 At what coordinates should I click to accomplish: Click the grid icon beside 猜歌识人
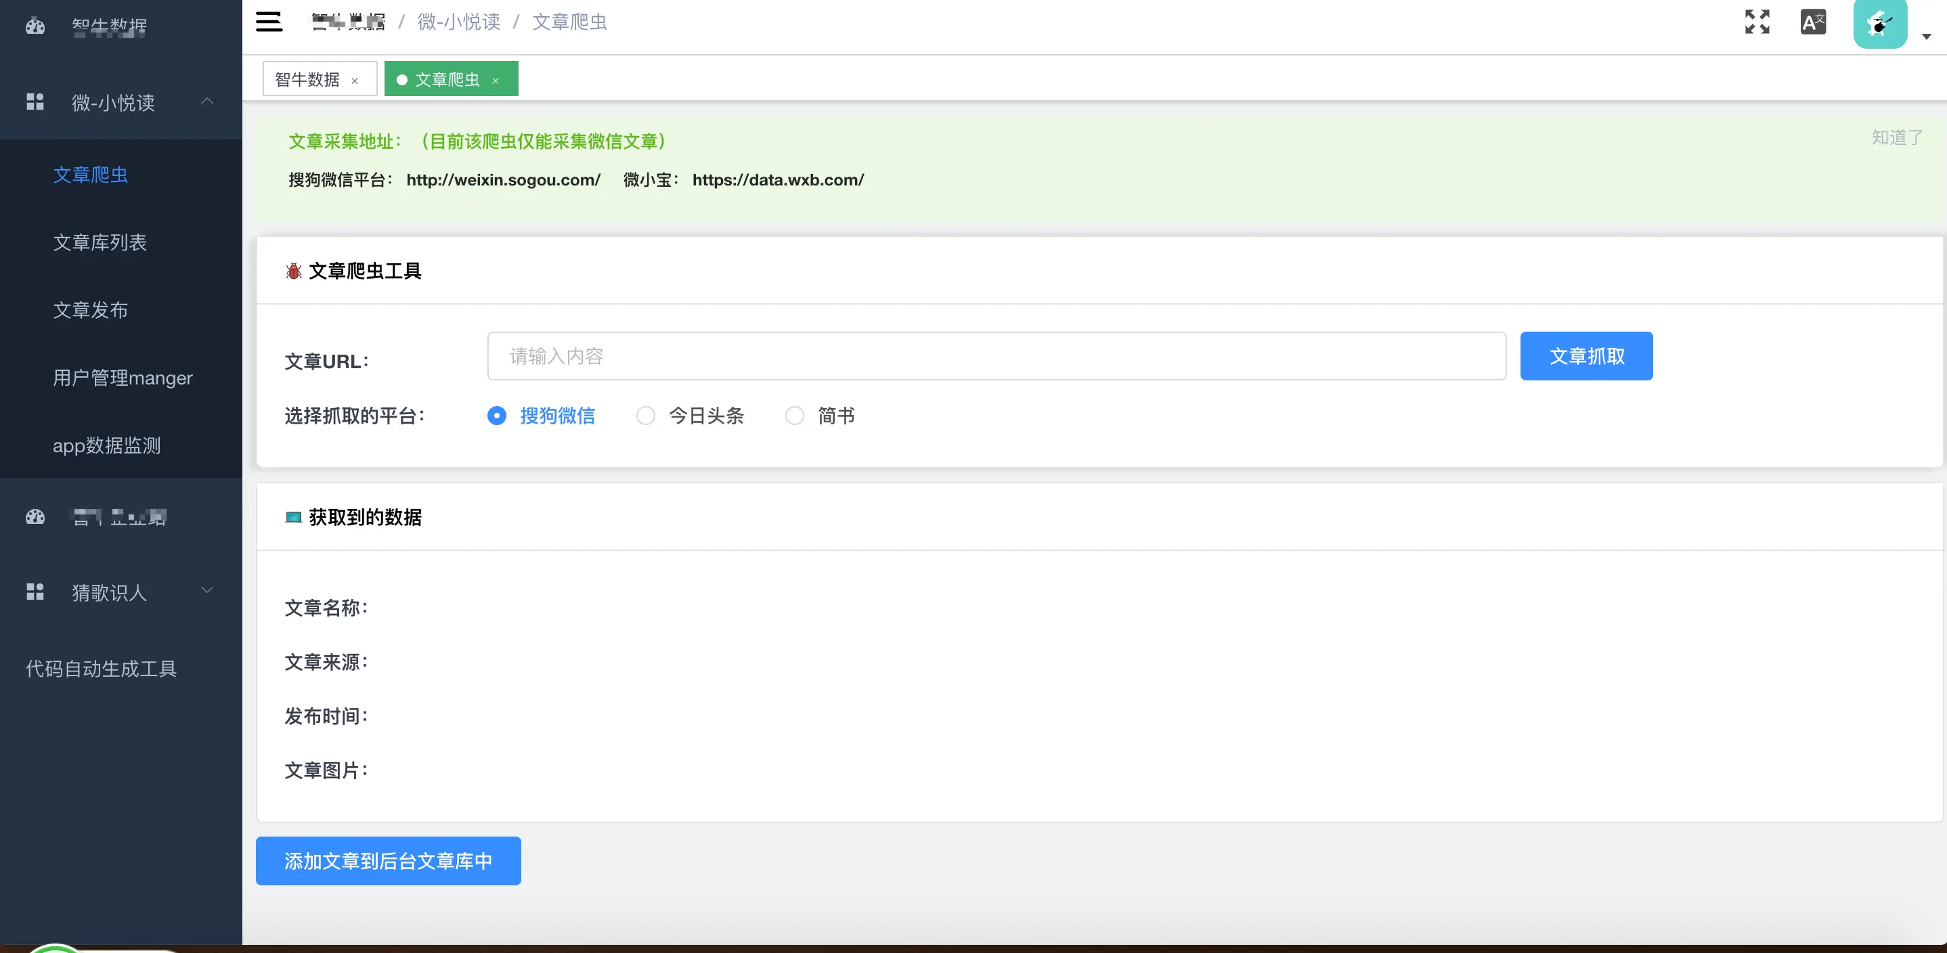[x=35, y=592]
